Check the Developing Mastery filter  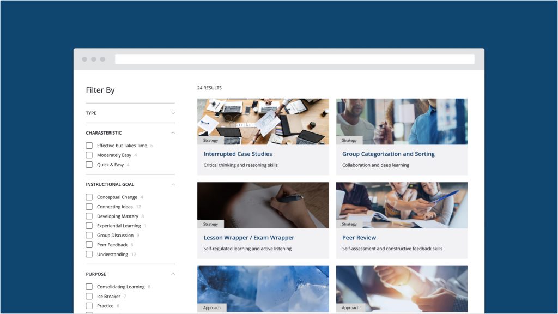coord(89,216)
